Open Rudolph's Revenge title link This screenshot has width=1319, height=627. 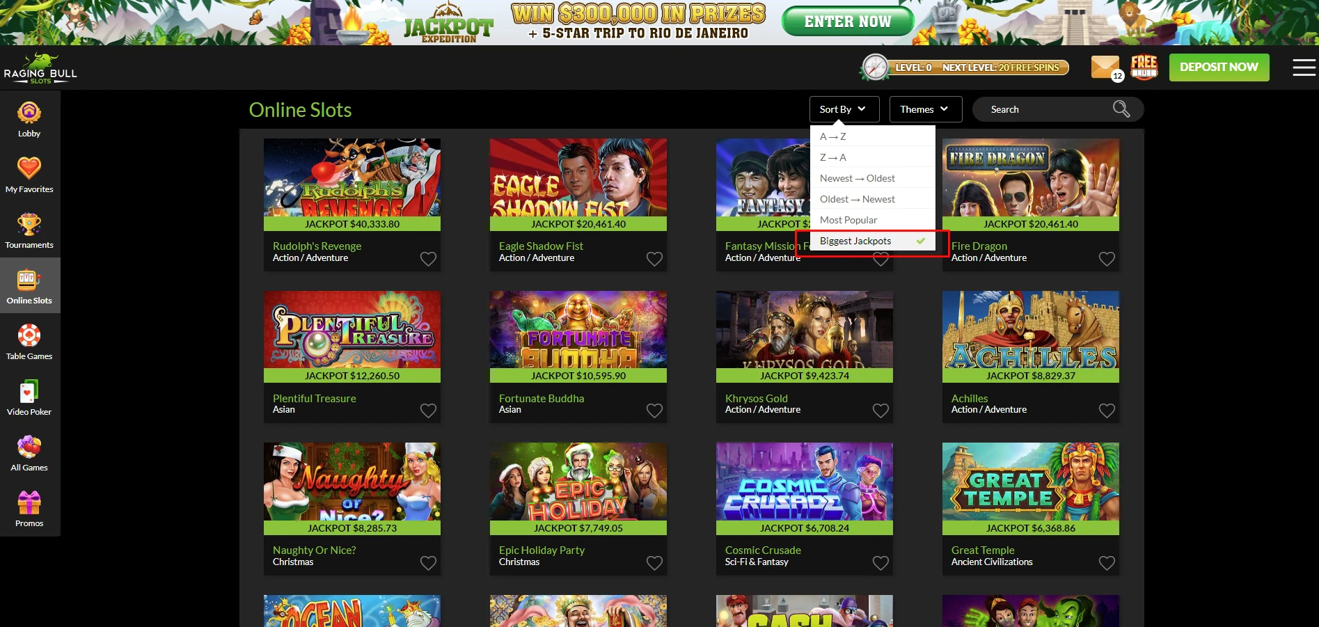[317, 246]
